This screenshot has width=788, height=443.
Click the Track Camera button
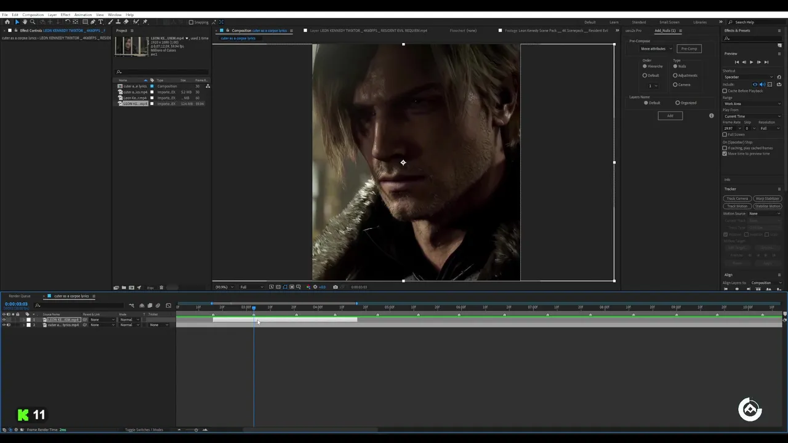(x=737, y=199)
